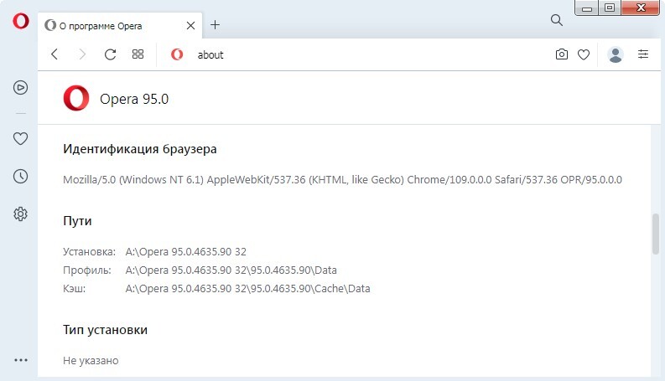
Task: Click the 'Opera 95.0' heading text
Action: coord(134,99)
